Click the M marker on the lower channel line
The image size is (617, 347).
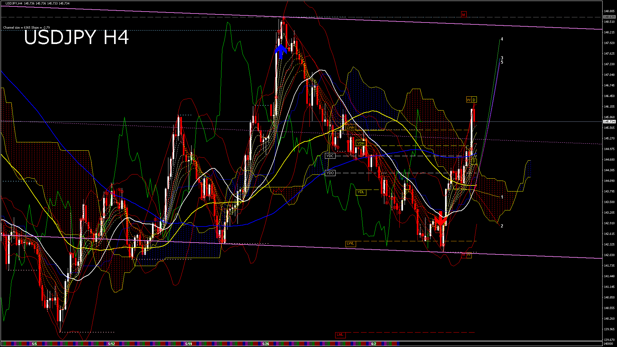[463, 255]
